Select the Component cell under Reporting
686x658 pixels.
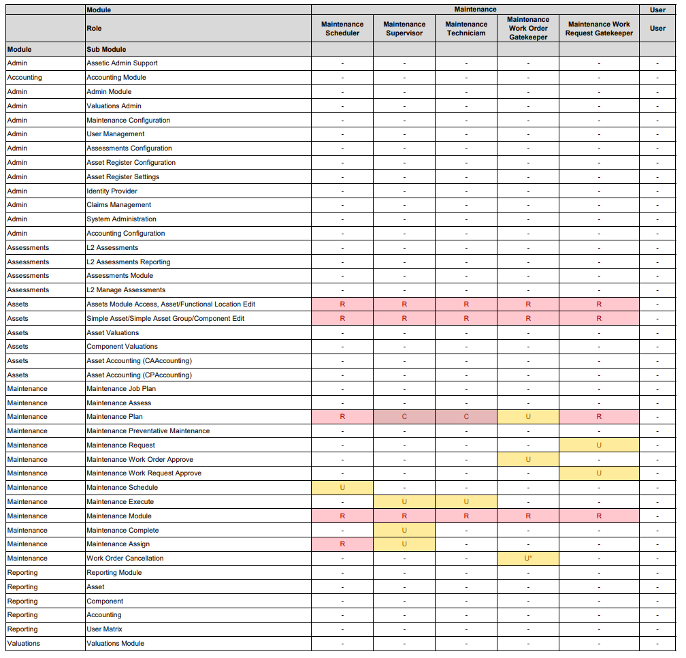[x=198, y=601]
